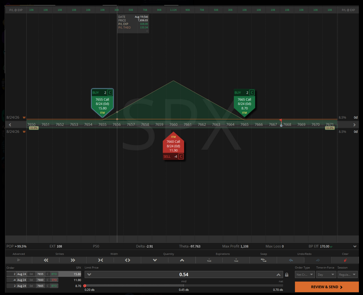Open the Order Type dropdown (Net Cr...)
363x295 pixels.
point(305,275)
